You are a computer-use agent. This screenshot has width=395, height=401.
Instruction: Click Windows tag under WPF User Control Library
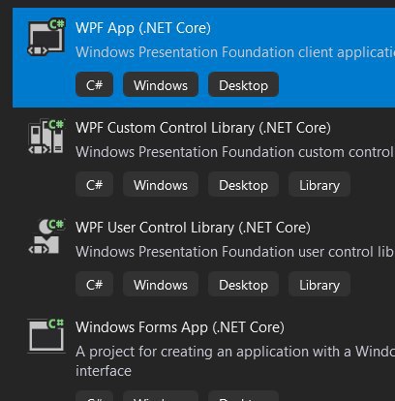161,285
